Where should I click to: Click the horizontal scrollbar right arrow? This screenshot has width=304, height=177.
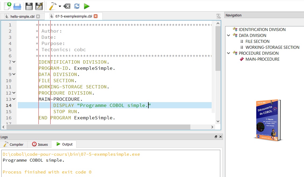pyautogui.click(x=212, y=127)
